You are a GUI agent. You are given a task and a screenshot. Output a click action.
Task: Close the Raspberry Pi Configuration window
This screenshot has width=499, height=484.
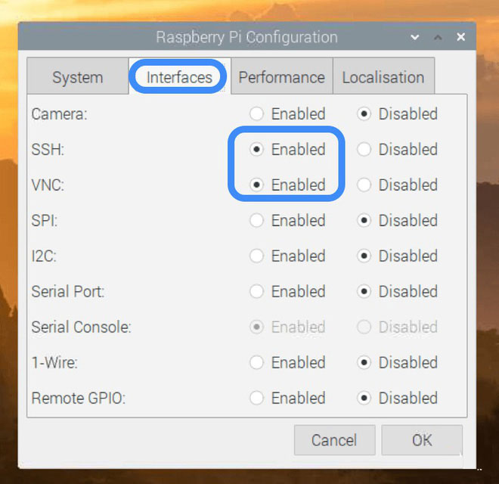460,37
